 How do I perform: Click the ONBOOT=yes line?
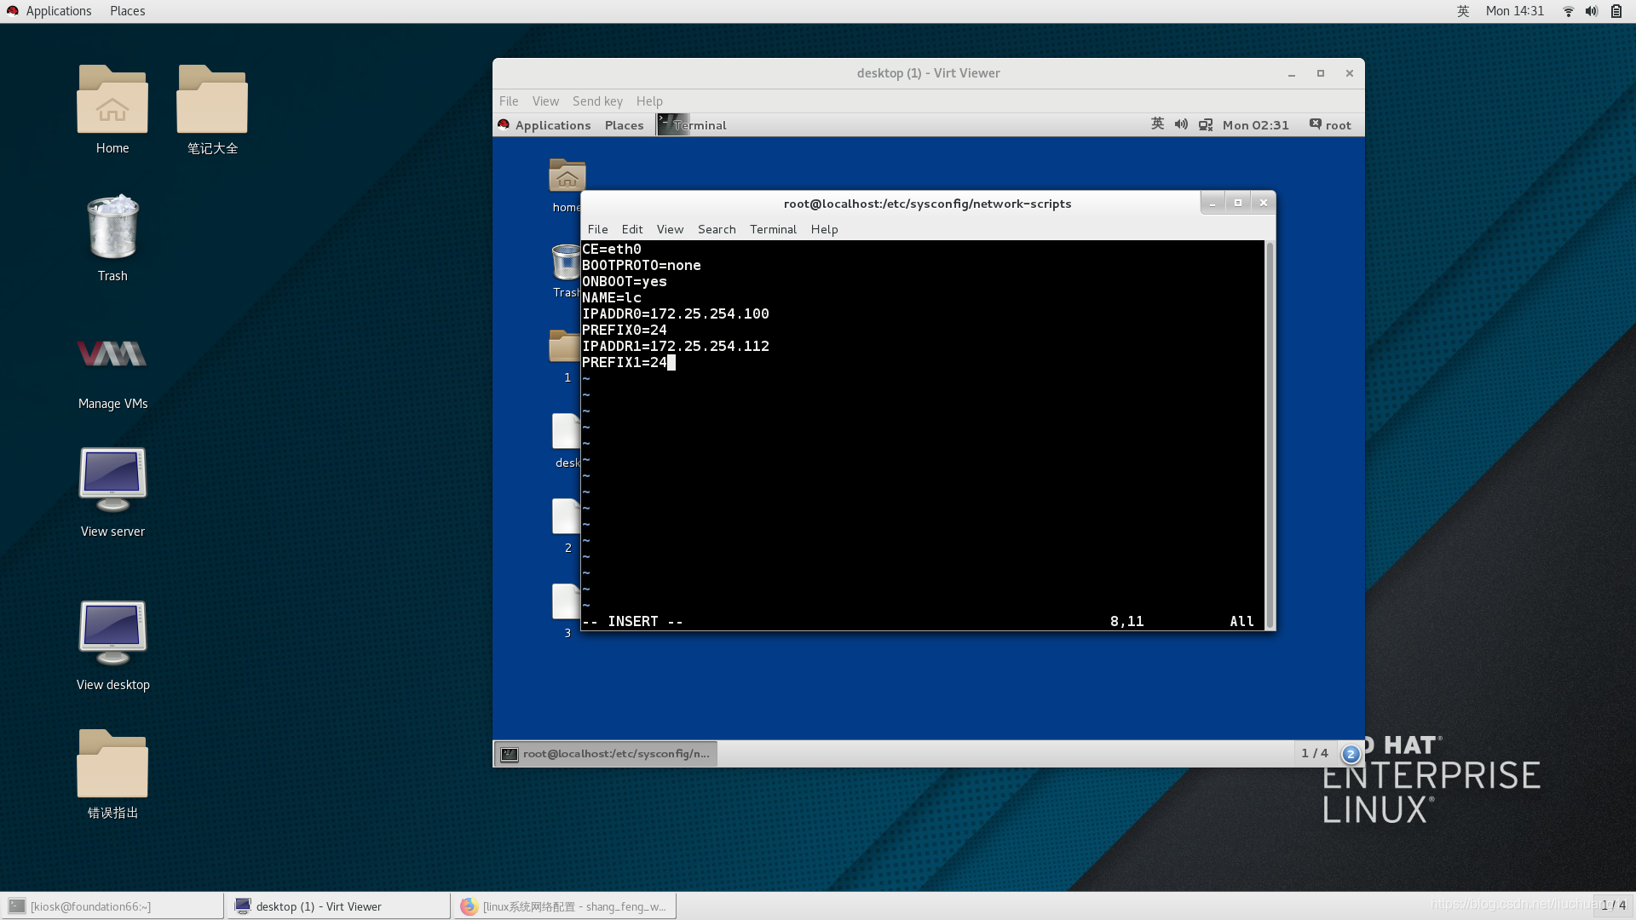pos(625,281)
